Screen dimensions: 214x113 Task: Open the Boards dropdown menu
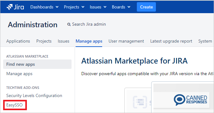coord(121,7)
